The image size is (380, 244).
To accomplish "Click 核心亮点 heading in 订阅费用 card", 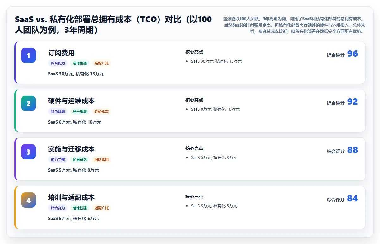I will point(194,52).
